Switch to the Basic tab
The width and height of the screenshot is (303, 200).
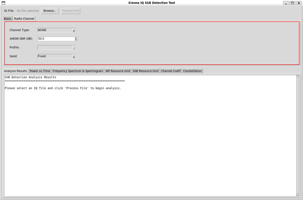pos(8,19)
